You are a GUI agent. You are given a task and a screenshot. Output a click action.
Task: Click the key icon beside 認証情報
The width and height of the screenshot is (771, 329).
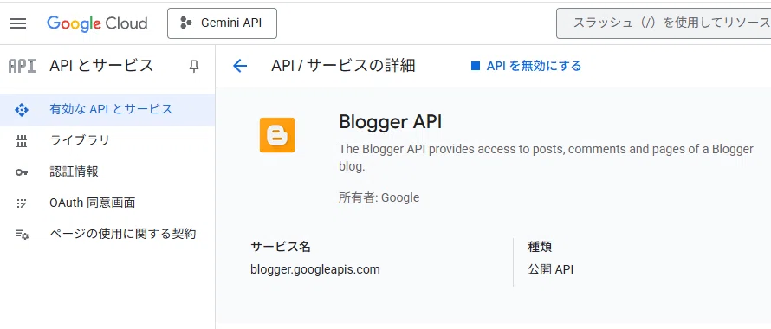[x=22, y=172]
